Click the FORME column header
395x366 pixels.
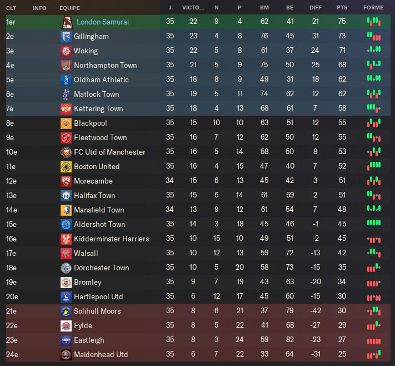(373, 8)
